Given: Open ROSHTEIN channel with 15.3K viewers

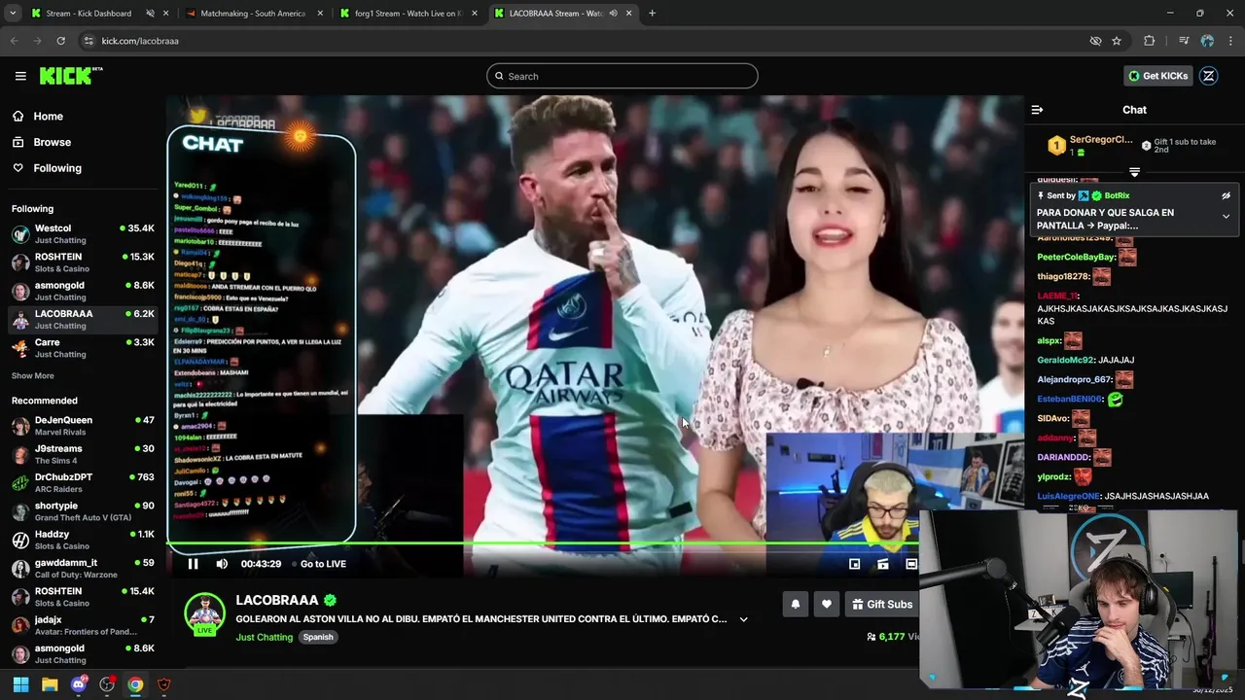Looking at the screenshot, I should (83, 262).
